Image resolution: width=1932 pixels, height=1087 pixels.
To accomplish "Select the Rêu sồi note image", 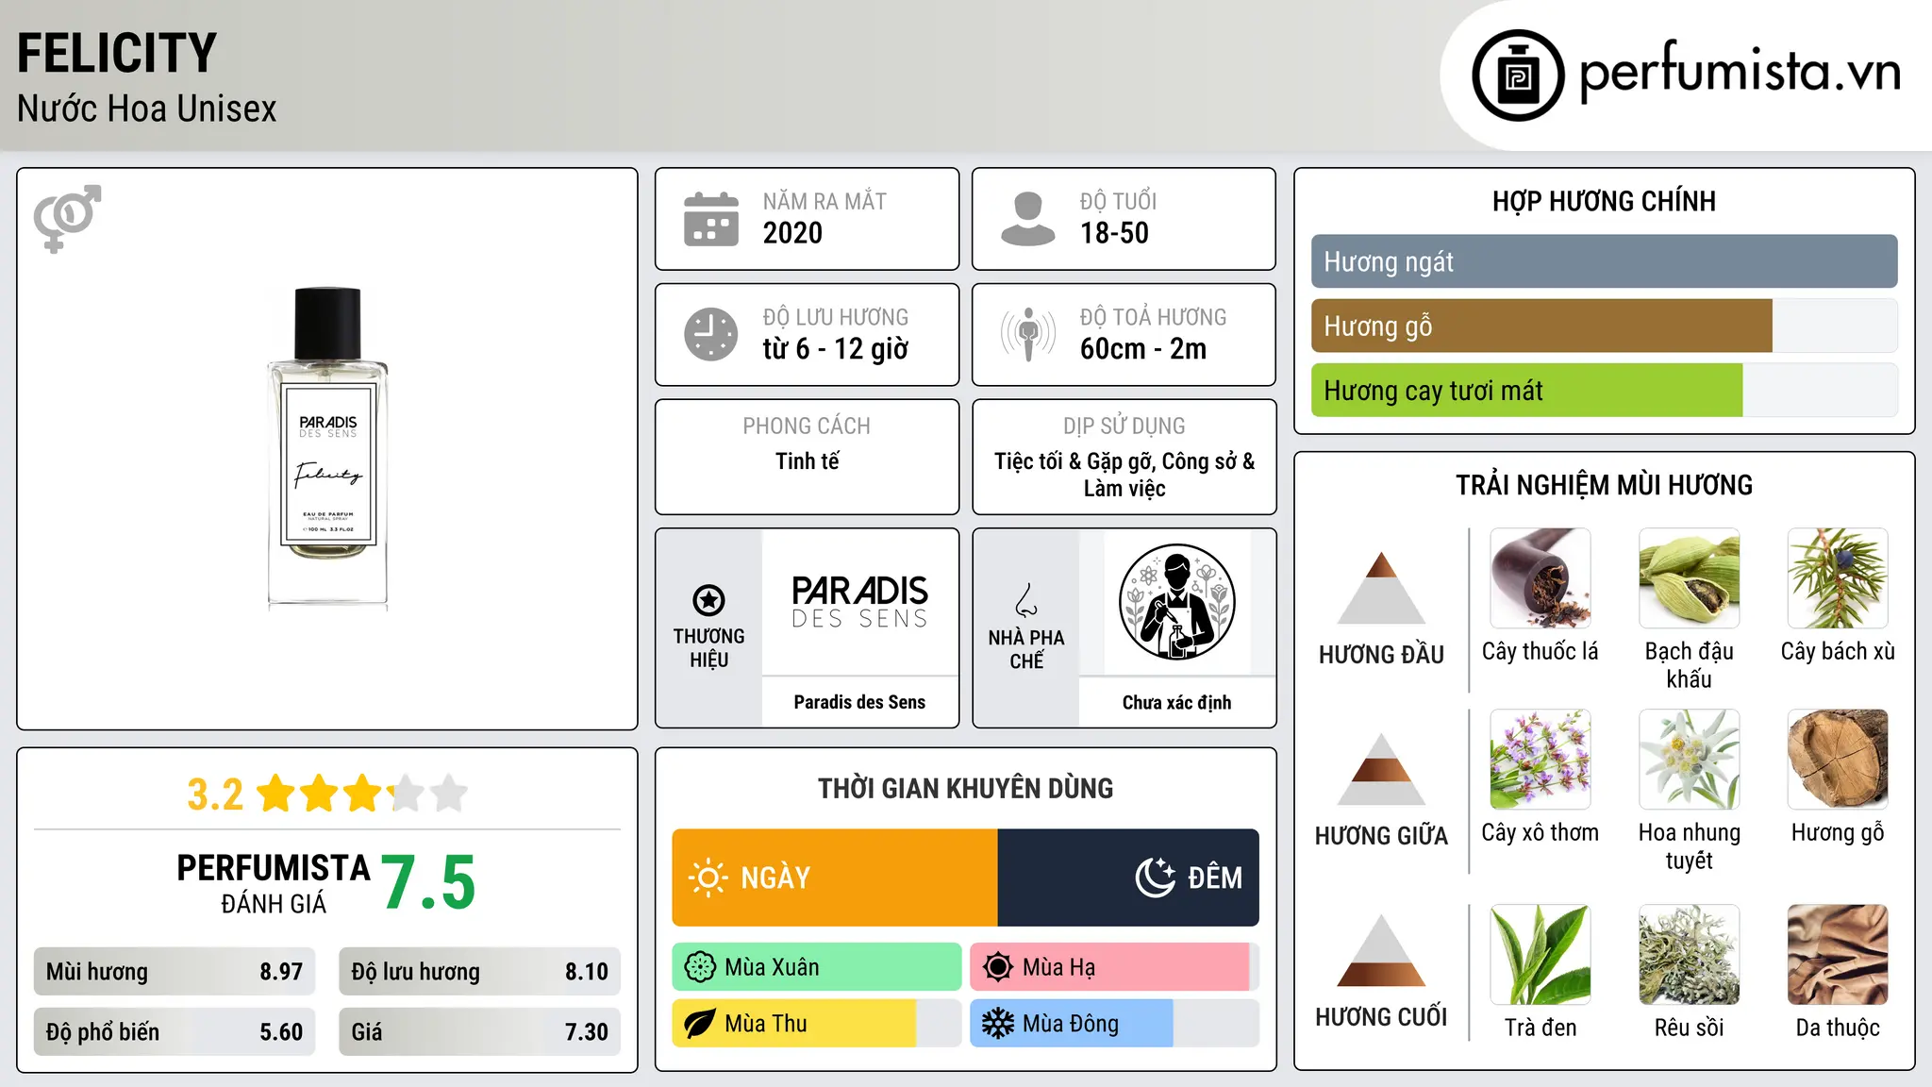I will [x=1689, y=955].
